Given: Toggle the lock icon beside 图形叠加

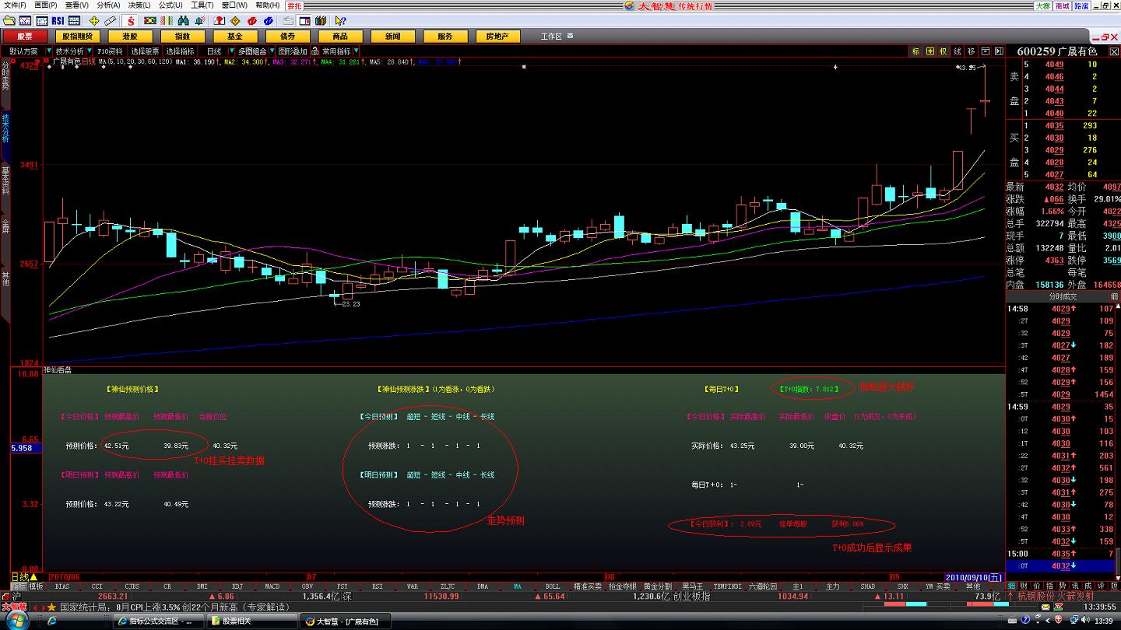Looking at the screenshot, I should click(x=315, y=51).
